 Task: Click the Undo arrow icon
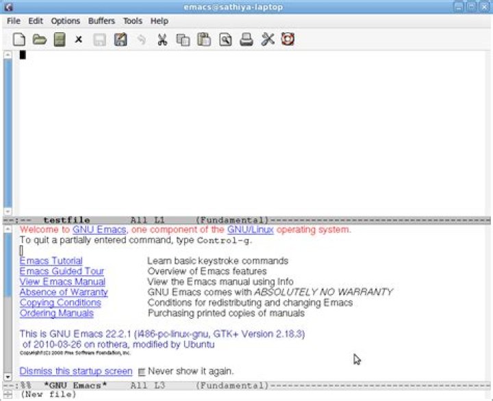point(142,40)
